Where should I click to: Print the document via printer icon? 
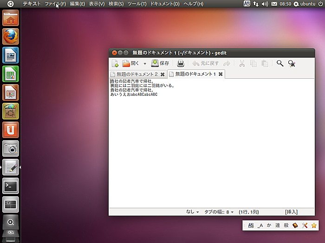click(181, 63)
